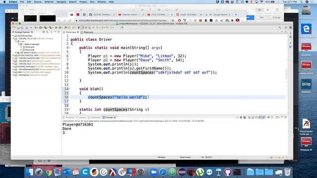
Task: Expand the CSC549_TestProject project
Action: pyautogui.click(x=13, y=66)
